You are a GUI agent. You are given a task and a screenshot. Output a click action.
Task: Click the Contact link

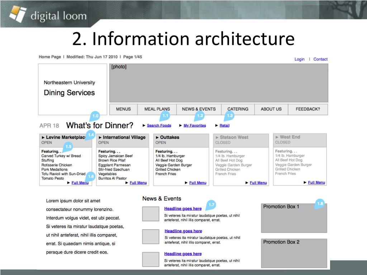pyautogui.click(x=320, y=59)
